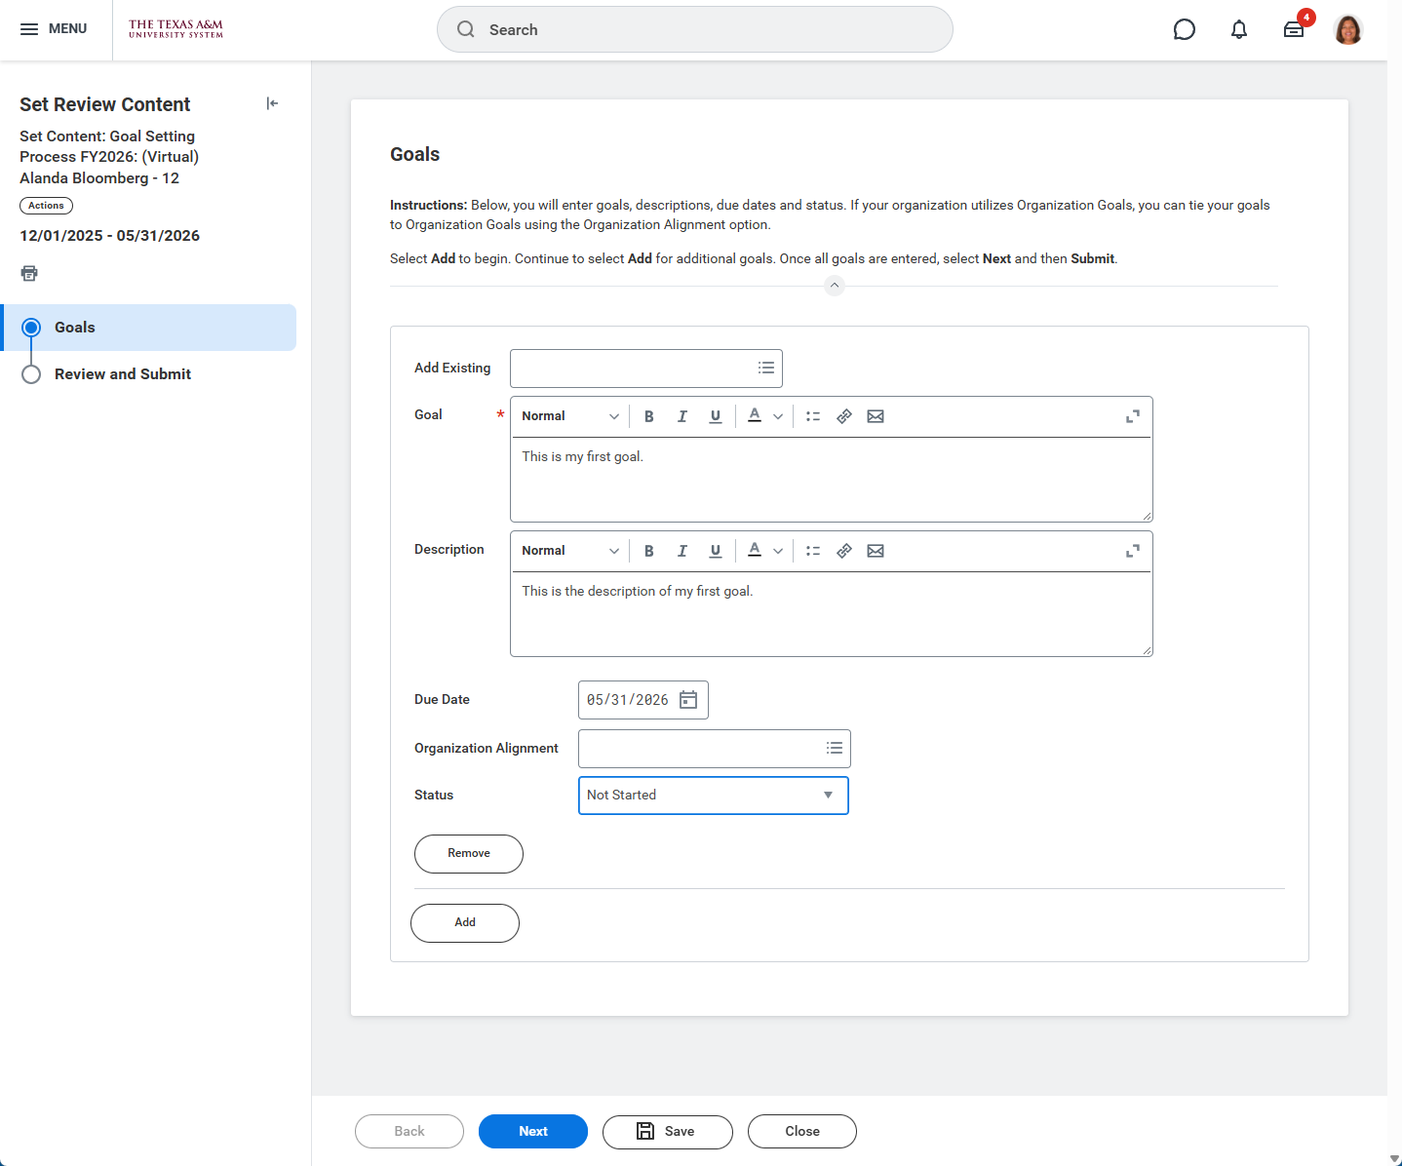Image resolution: width=1402 pixels, height=1166 pixels.
Task: Expand the Description editor to full size
Action: 1132,551
